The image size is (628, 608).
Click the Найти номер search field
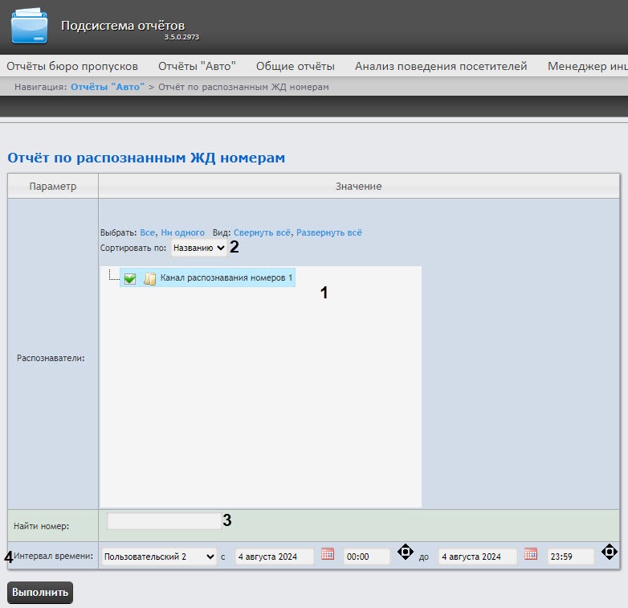[164, 521]
